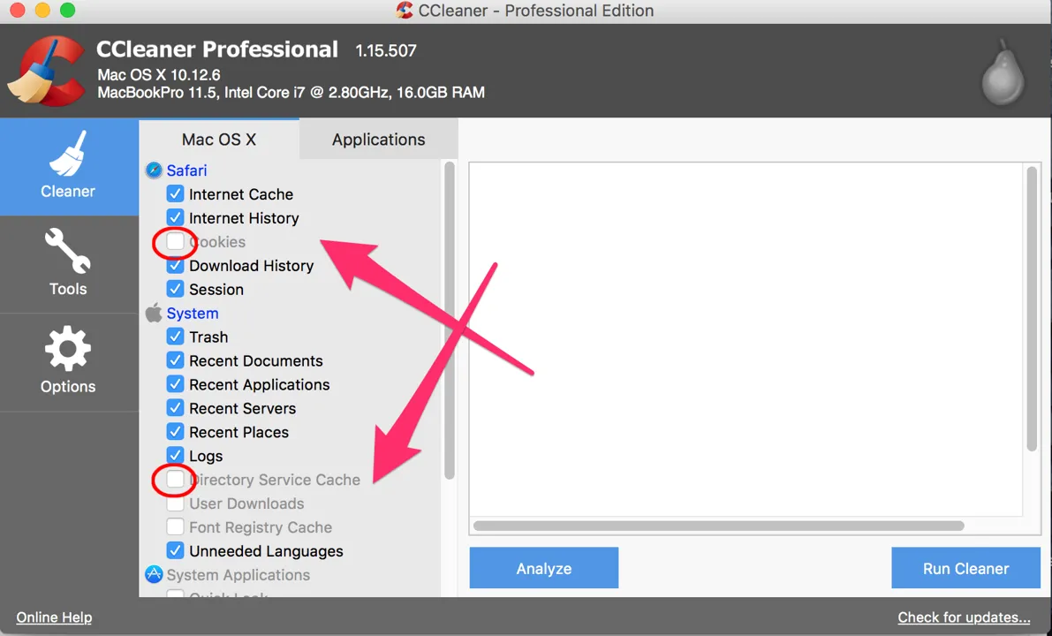Screen dimensions: 1052x636
Task: Click the CCleaner Professional heading
Action: click(217, 49)
